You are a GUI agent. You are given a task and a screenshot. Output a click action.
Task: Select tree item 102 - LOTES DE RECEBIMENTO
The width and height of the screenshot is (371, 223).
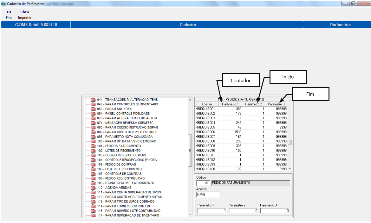(119, 151)
